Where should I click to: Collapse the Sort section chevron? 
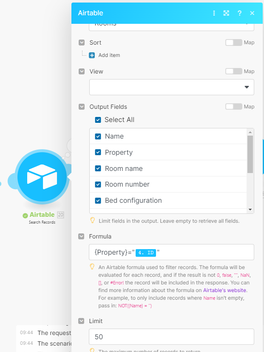coord(82,43)
